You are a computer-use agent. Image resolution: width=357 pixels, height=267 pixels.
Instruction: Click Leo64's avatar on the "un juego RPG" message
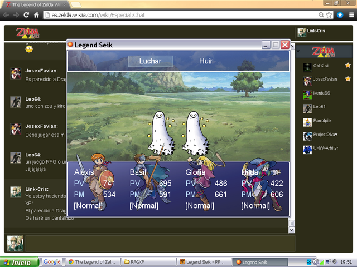point(16,157)
